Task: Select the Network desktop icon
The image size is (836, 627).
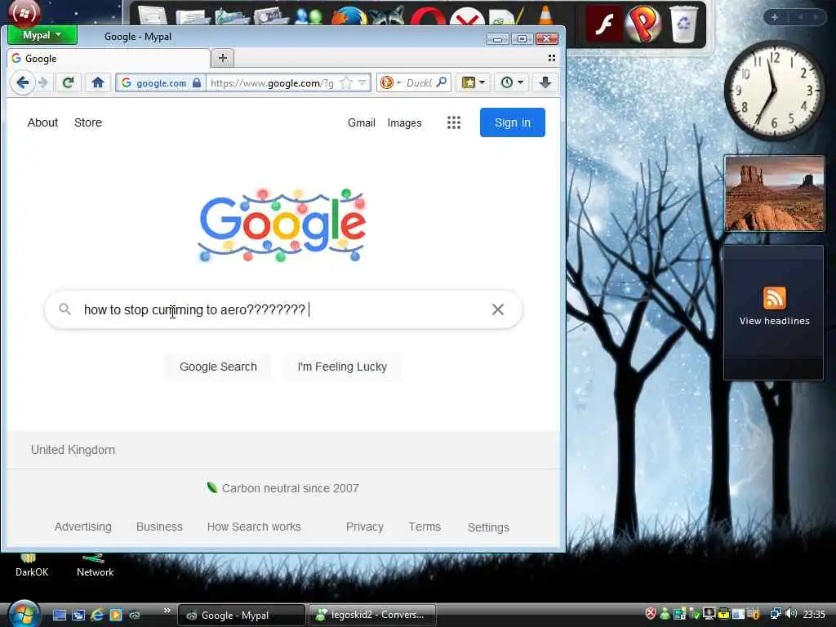Action: tap(95, 566)
